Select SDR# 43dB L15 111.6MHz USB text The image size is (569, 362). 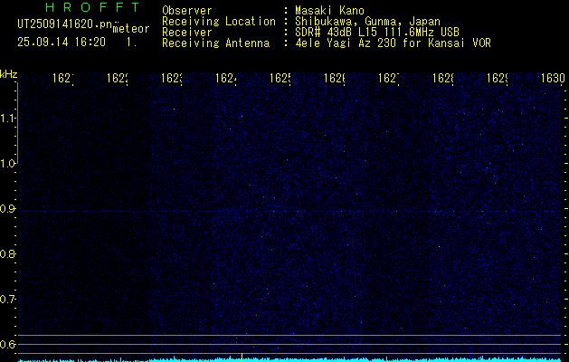coord(377,33)
